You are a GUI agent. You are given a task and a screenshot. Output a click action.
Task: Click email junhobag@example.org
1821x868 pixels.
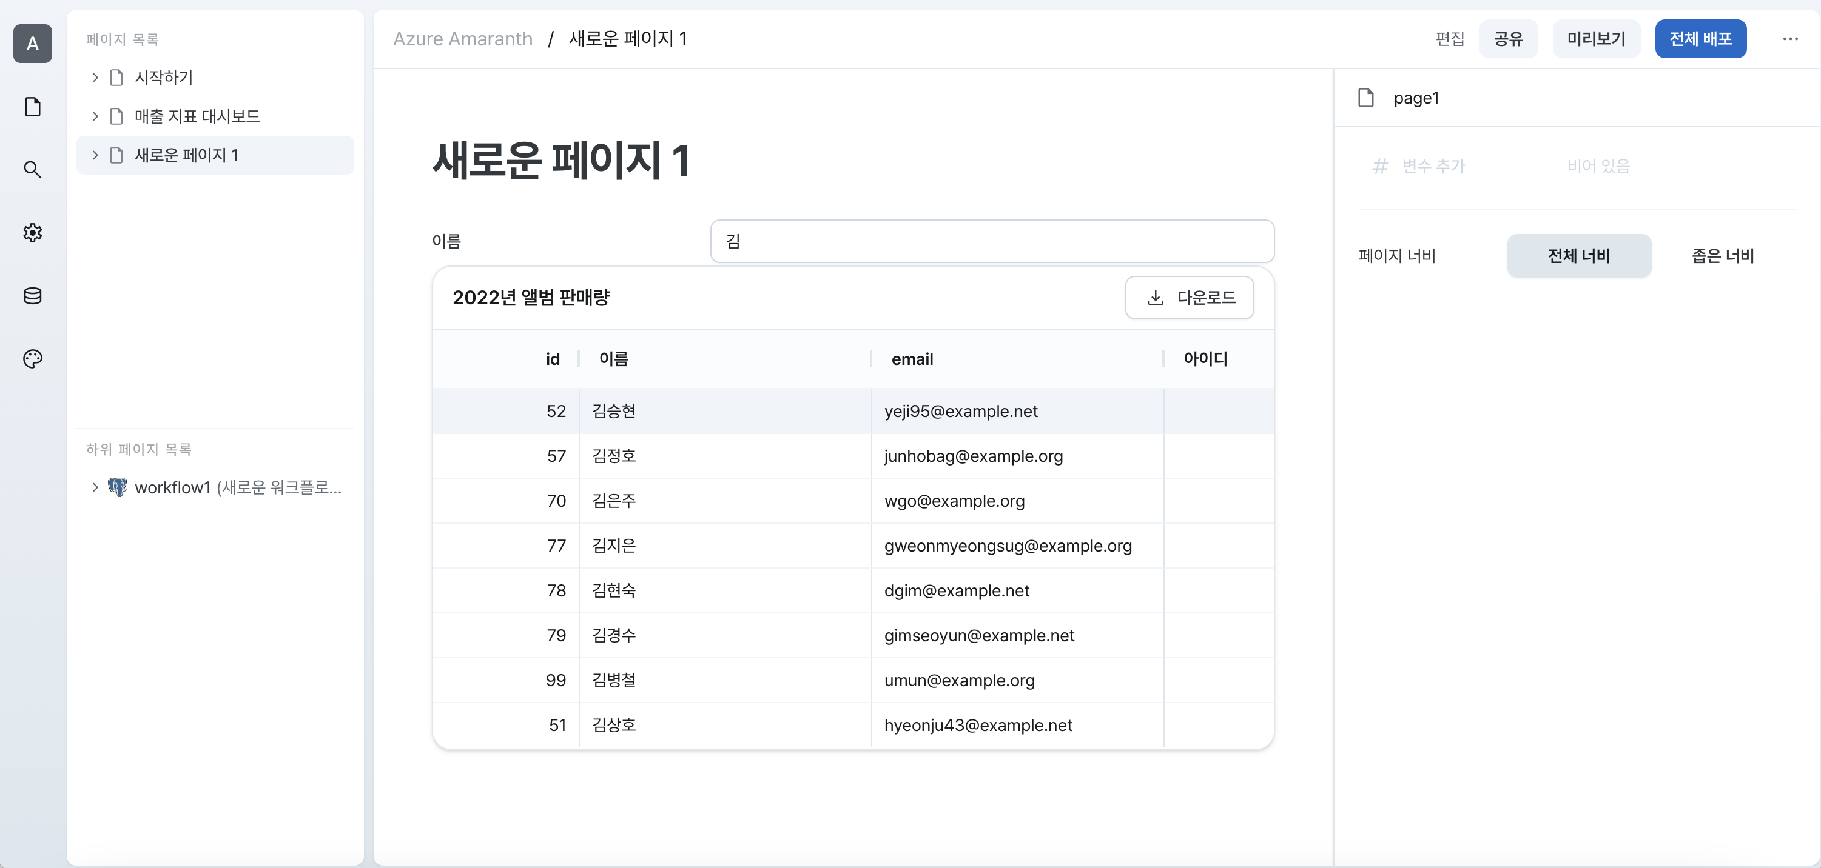[974, 456]
